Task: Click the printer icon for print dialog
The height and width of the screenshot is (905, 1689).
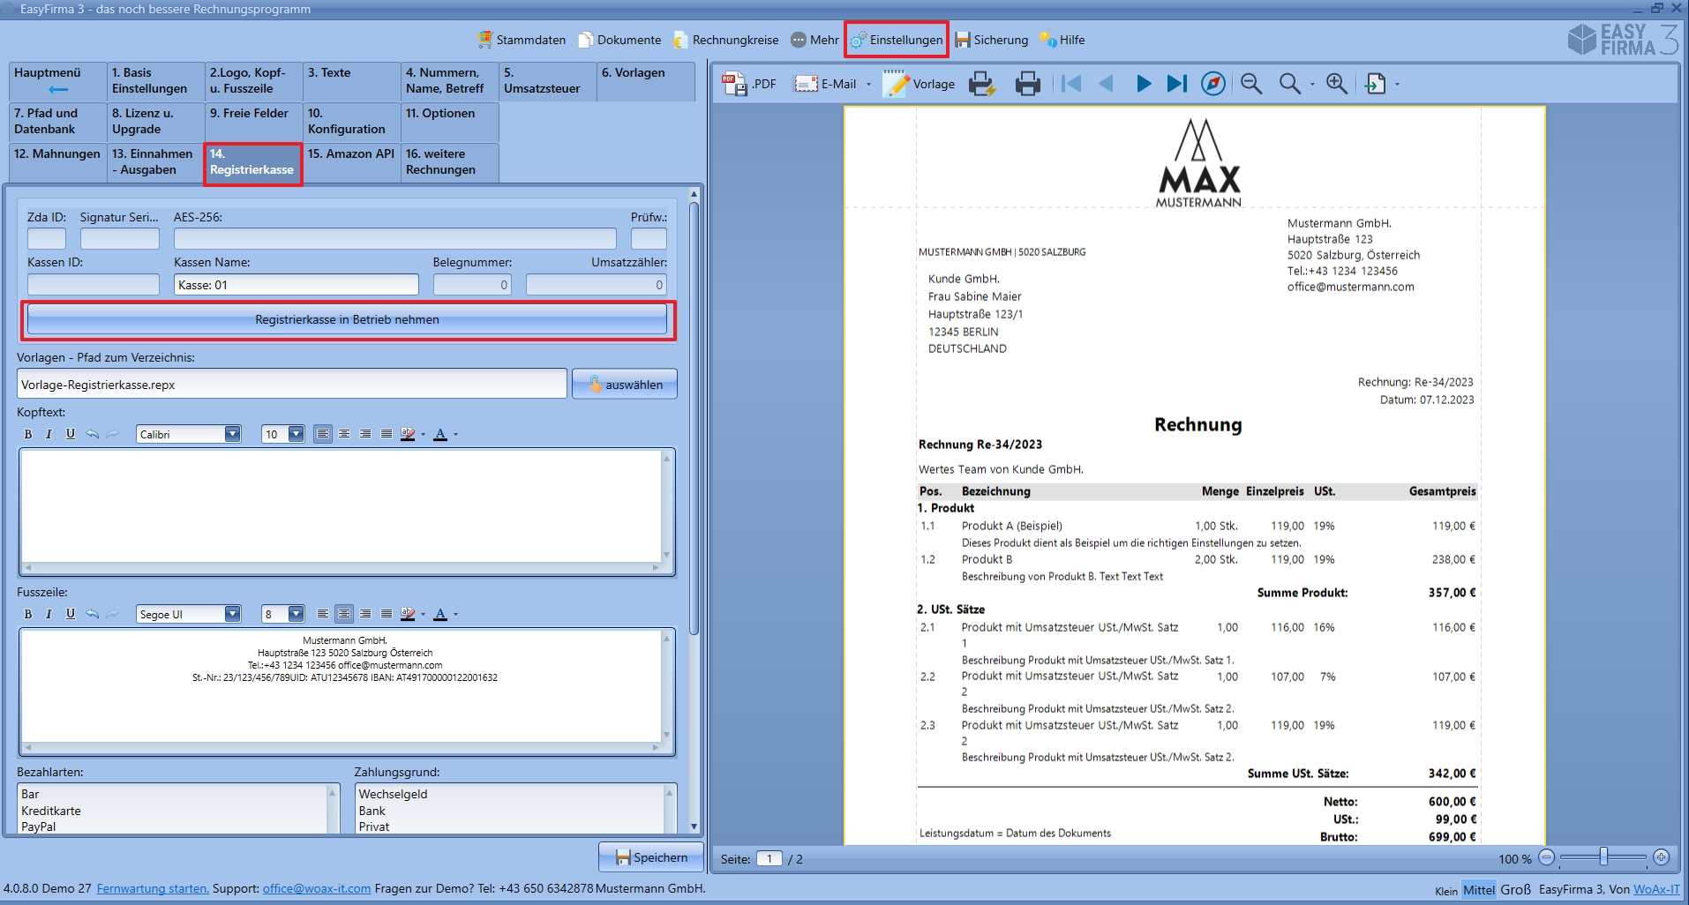Action: pos(1028,84)
